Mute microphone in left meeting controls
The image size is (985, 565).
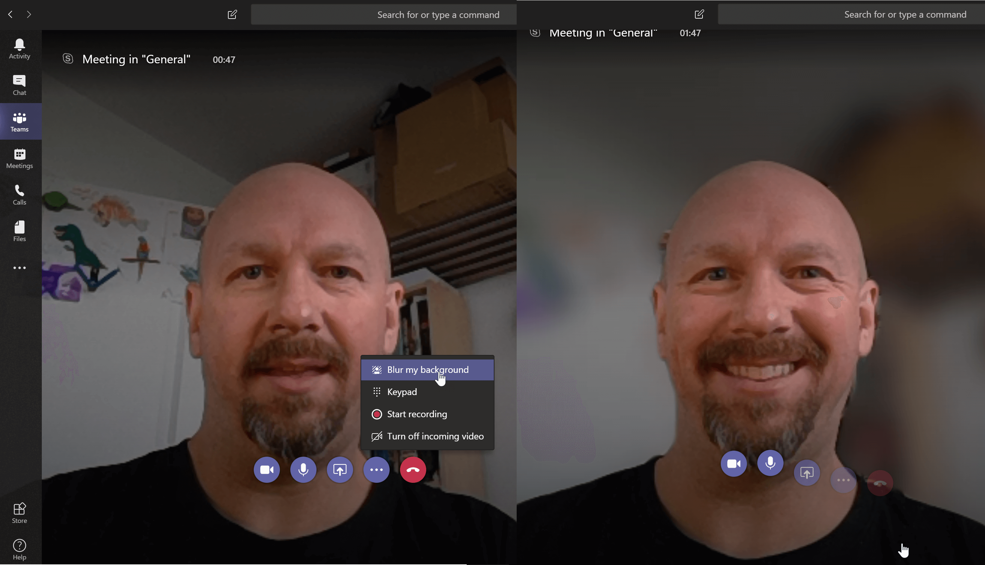[x=303, y=469]
